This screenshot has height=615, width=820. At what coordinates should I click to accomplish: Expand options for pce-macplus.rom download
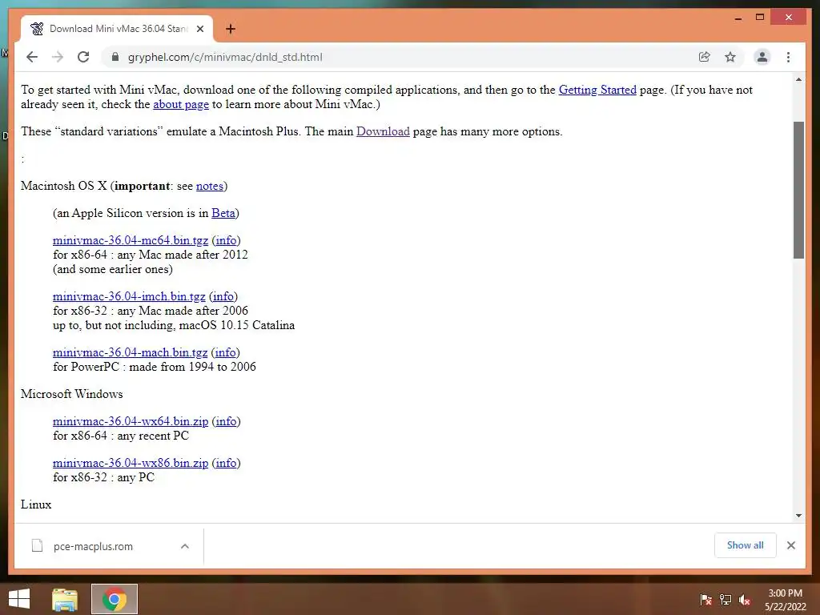(x=185, y=546)
